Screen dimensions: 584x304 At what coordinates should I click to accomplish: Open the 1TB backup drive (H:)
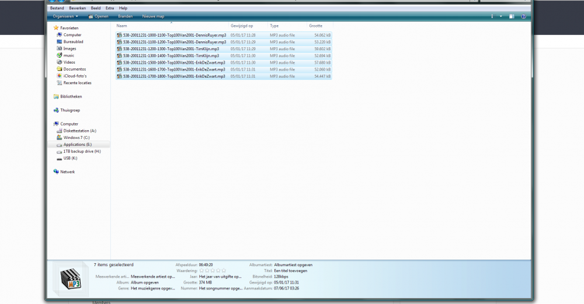[x=82, y=151]
